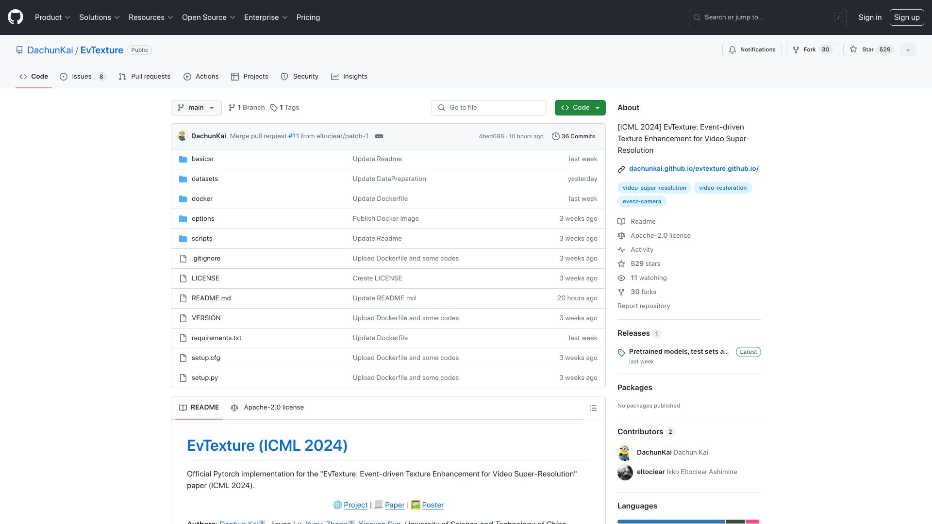The width and height of the screenshot is (932, 524).
Task: Star the EvTexture repository
Action: click(x=871, y=49)
